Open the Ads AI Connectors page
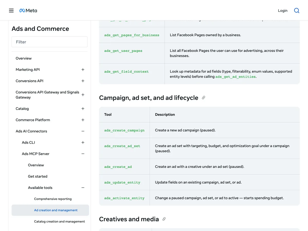This screenshot has width=308, height=231. pos(31,131)
